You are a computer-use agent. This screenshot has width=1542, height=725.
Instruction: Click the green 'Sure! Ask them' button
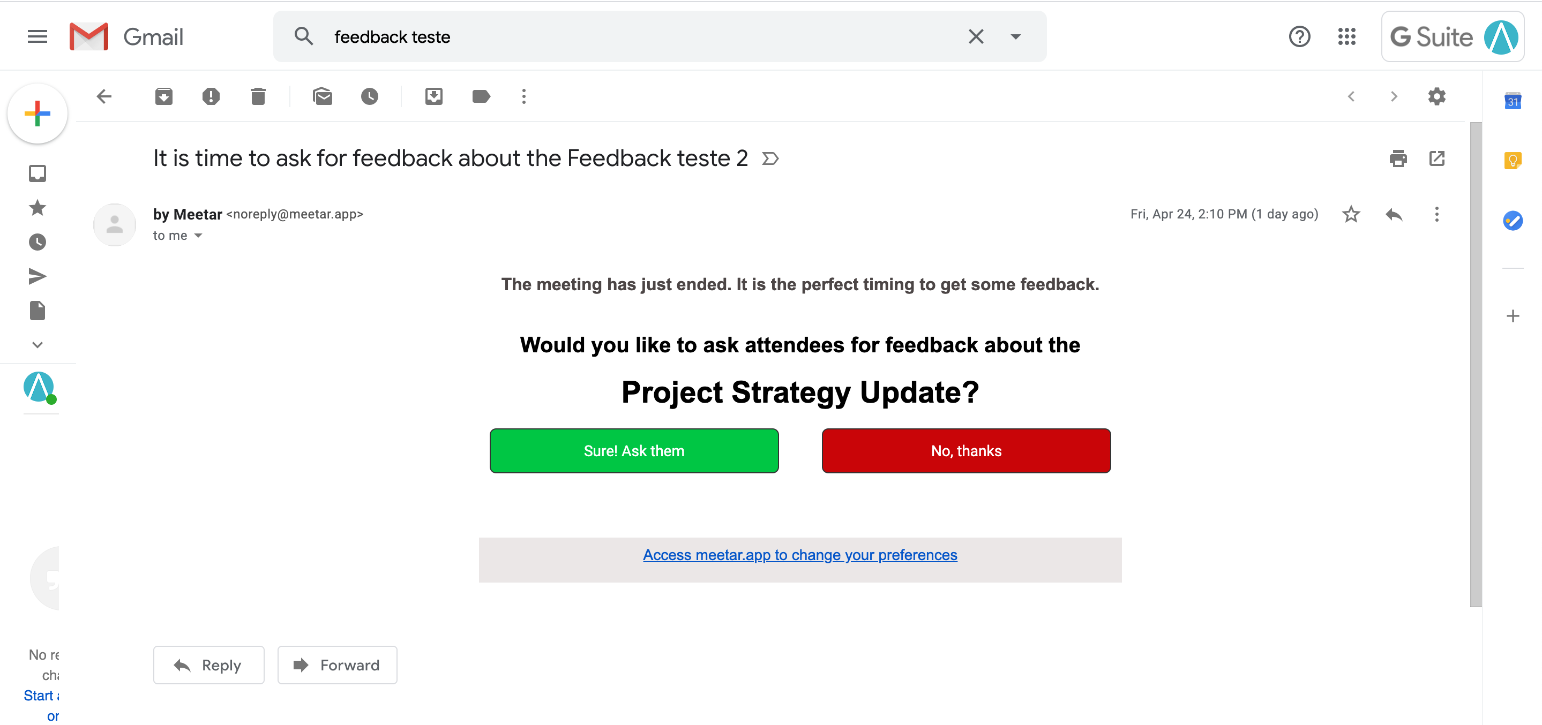click(x=633, y=450)
